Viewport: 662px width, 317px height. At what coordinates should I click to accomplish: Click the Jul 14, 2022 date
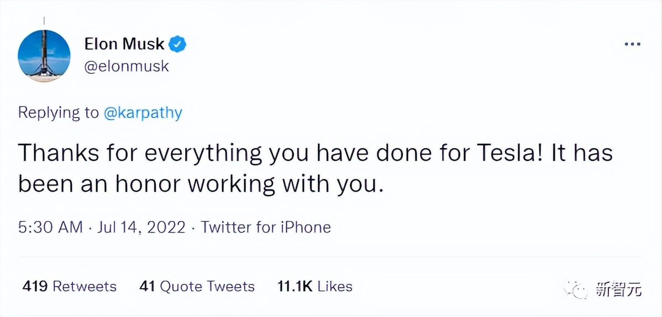coord(142,227)
